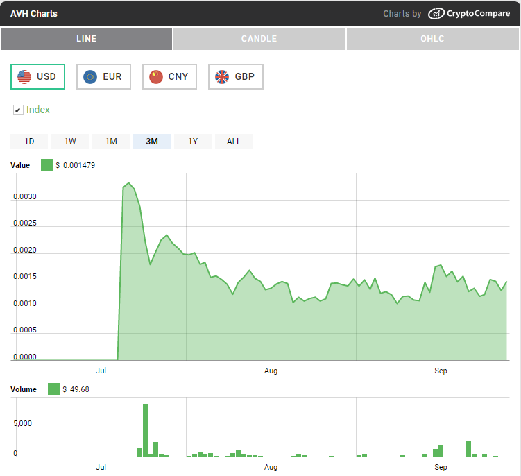
Task: Select the USD currency flag button
Action: (x=37, y=76)
